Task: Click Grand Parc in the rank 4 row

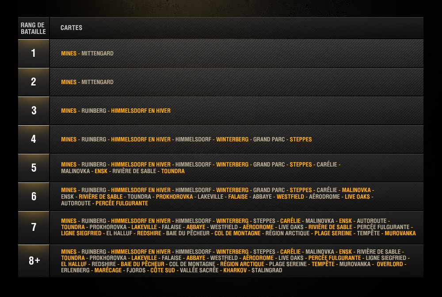Action: (x=268, y=140)
